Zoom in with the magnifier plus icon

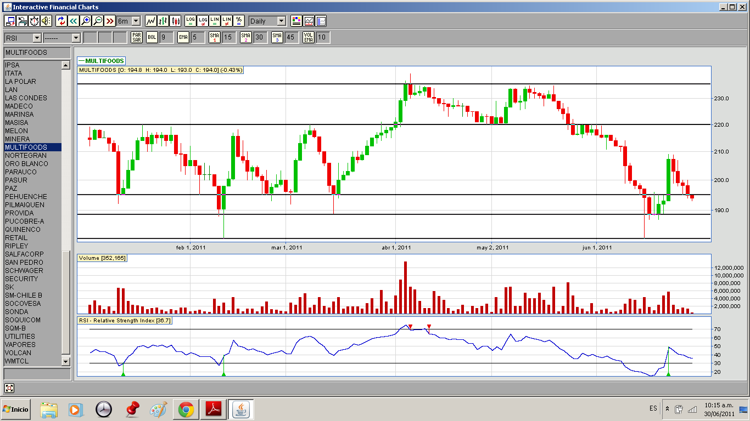[x=86, y=21]
